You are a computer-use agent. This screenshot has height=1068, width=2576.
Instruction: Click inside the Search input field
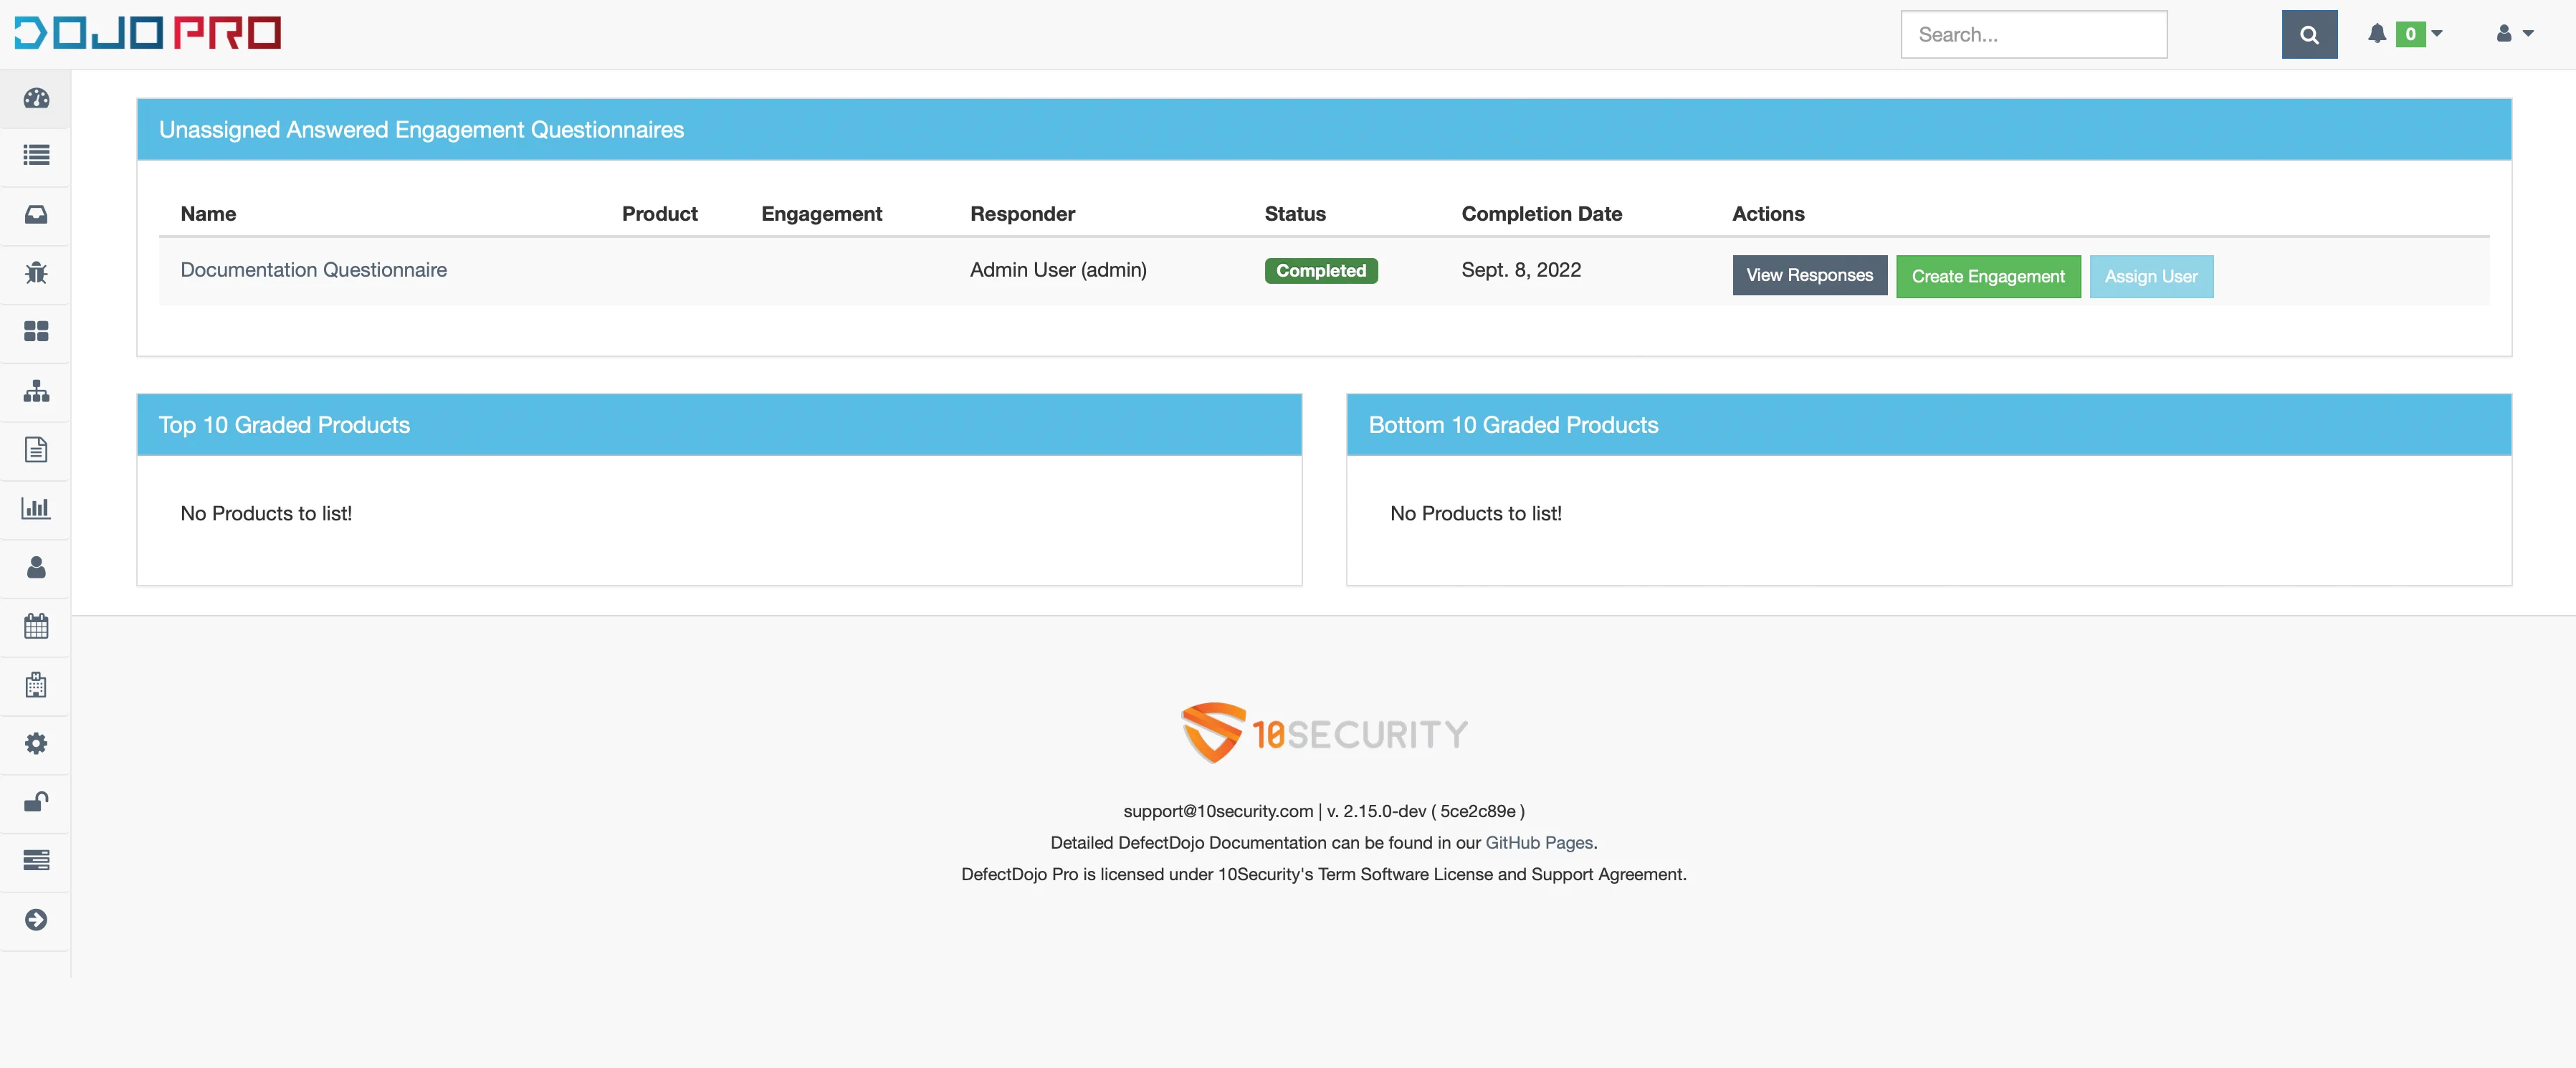point(2033,35)
